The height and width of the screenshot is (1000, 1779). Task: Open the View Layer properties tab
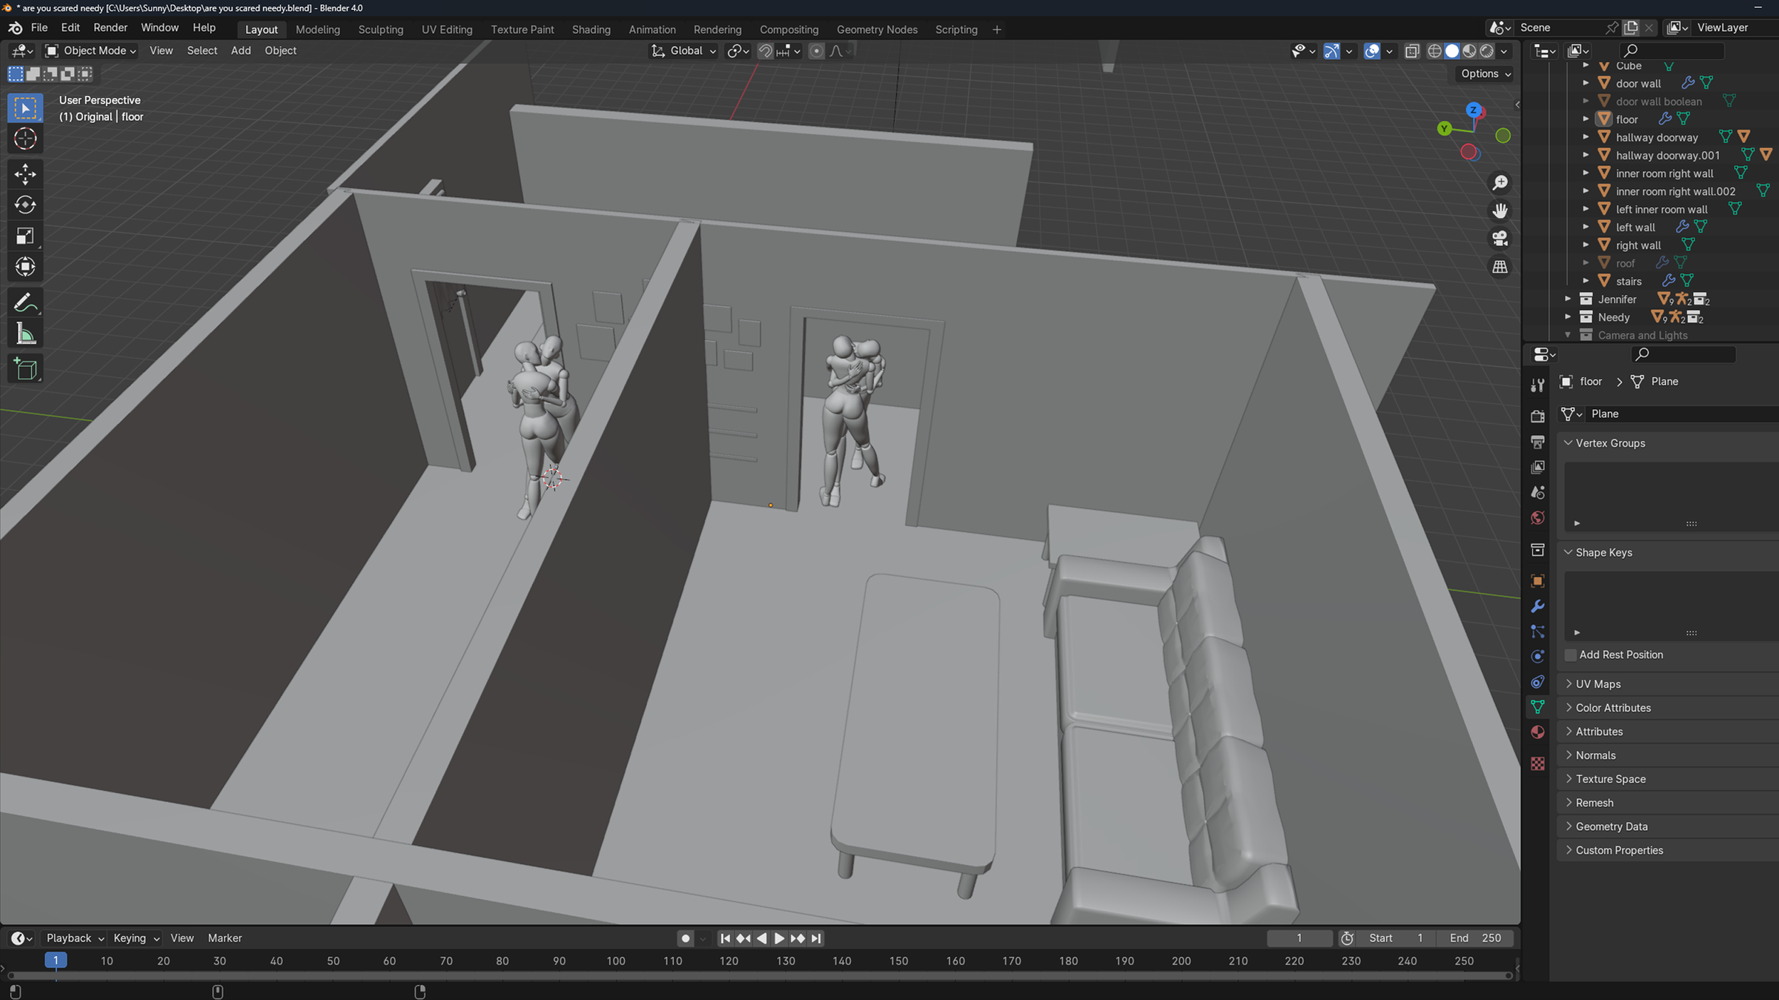click(1538, 467)
